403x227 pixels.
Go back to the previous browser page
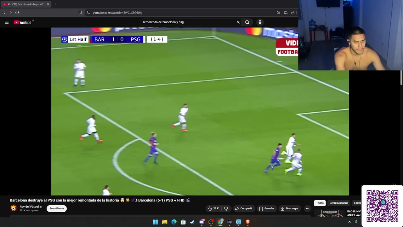tap(4, 13)
